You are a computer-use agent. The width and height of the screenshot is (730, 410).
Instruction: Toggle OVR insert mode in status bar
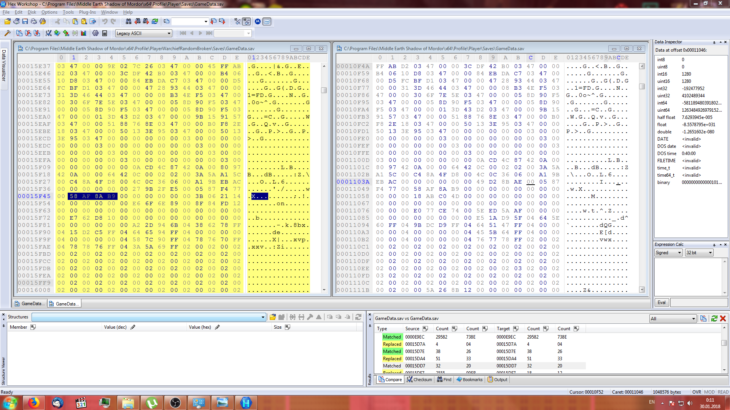(697, 392)
